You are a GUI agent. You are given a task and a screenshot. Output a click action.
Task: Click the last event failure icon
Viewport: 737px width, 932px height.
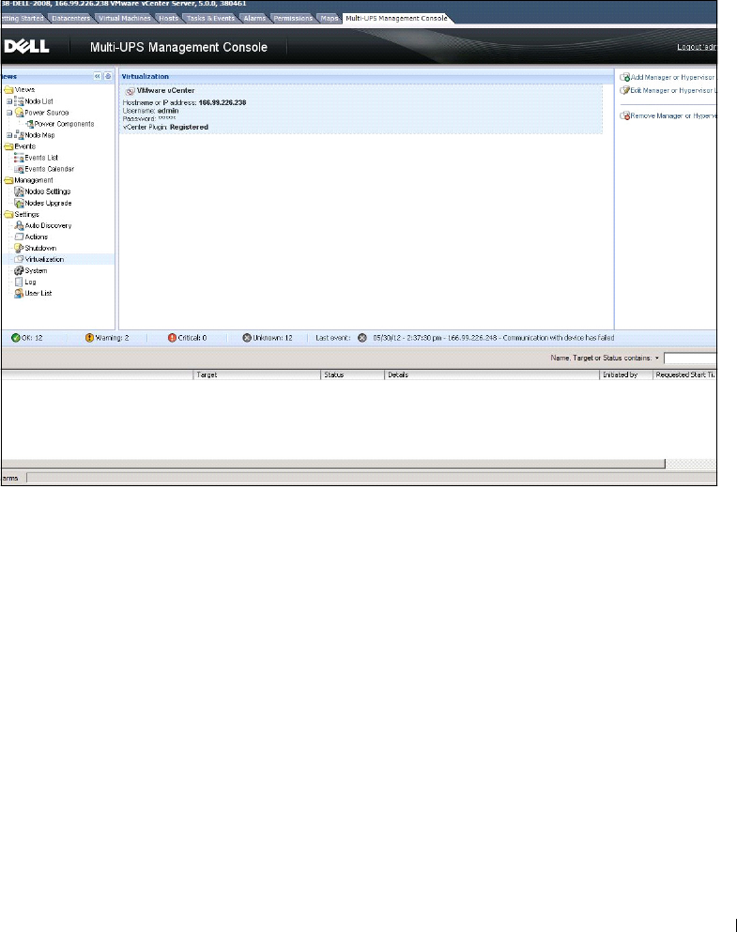362,338
